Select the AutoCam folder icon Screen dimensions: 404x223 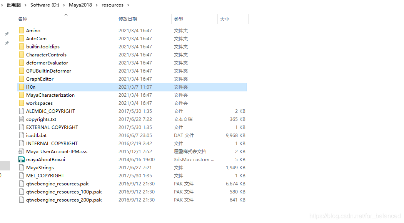coord(22,38)
